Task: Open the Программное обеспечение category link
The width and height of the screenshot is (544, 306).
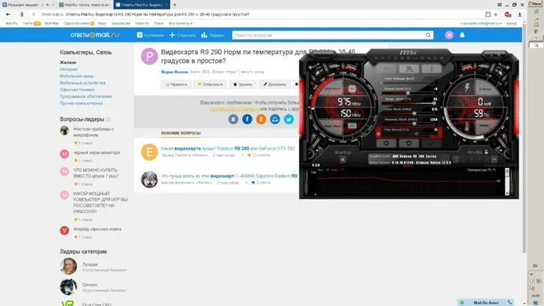Action: coord(86,97)
